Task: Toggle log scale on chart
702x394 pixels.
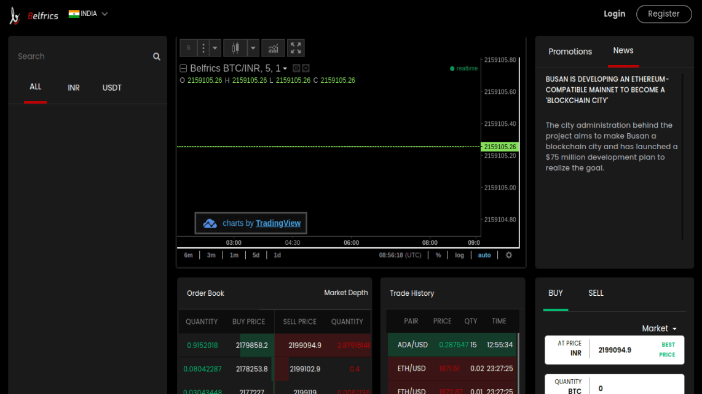Action: 459,255
